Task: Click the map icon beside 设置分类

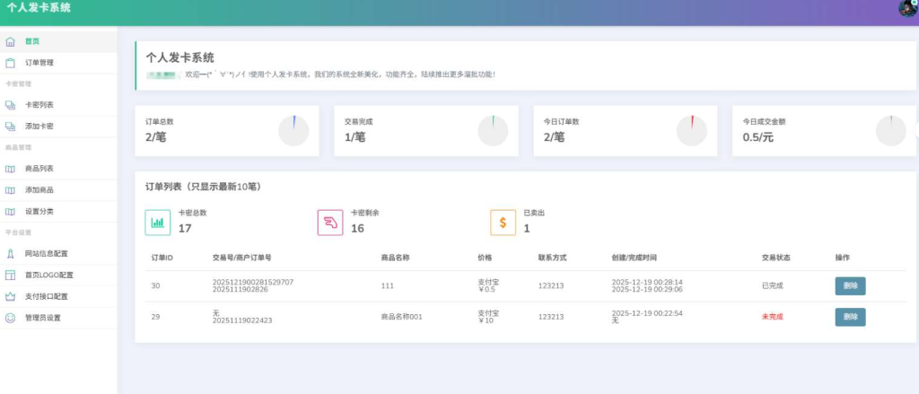Action: point(10,212)
